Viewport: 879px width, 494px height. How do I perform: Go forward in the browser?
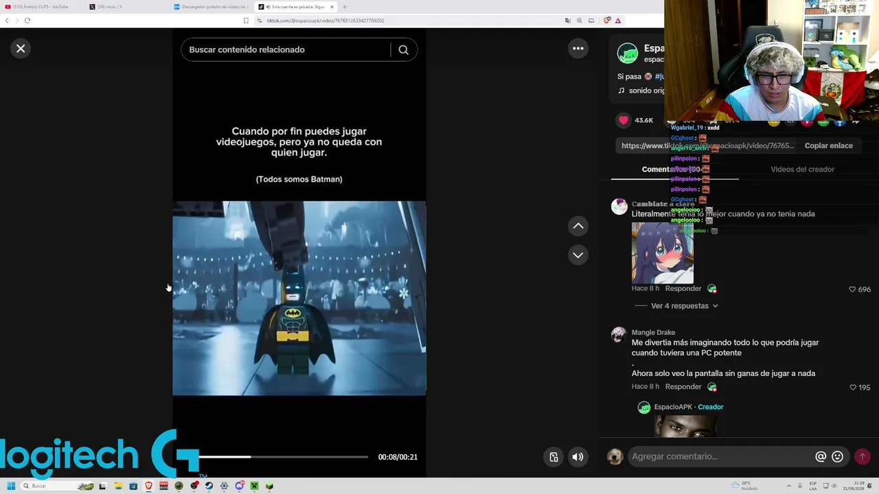coord(16,21)
